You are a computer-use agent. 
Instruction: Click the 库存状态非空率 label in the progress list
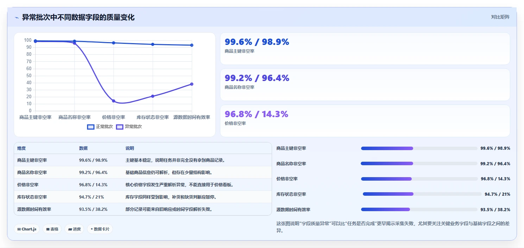(291, 194)
